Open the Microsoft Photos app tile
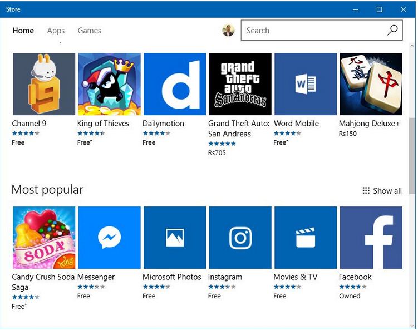Screen dimensions: 418x330 pos(175,238)
